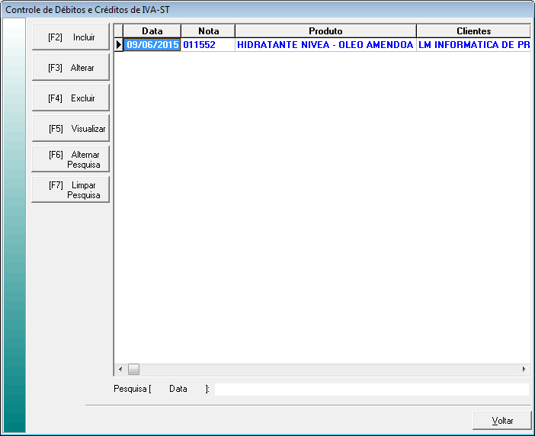Click the horizontal scrollbar right arrow

[x=524, y=369]
